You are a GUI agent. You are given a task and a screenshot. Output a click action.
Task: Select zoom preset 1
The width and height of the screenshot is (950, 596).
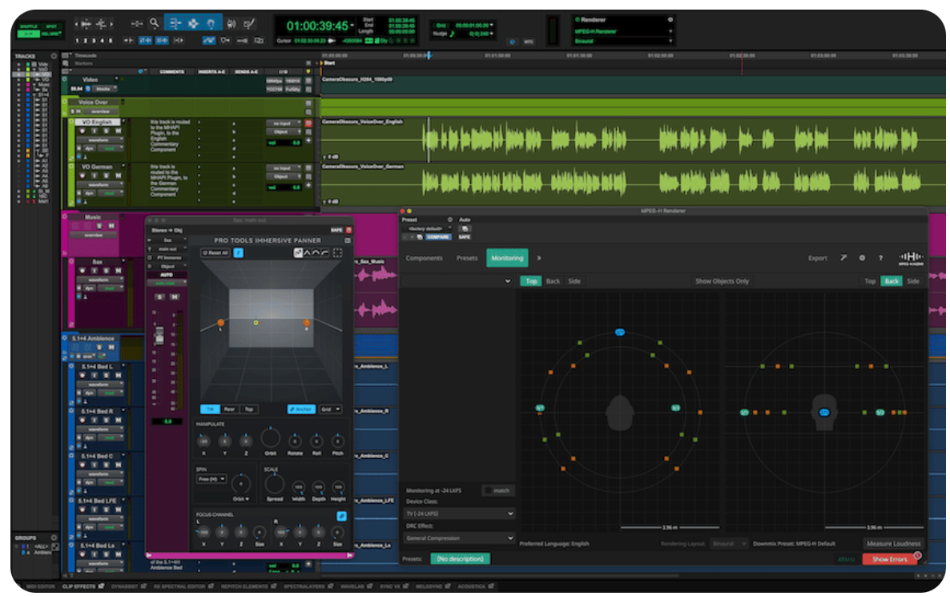(76, 41)
